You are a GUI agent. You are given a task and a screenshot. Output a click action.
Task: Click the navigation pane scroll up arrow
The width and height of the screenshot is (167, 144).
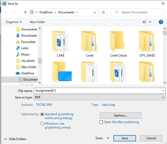[40, 29]
